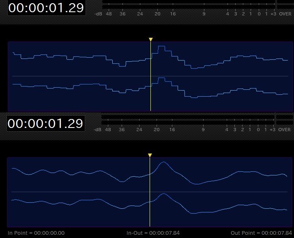The image size is (294, 238).
Task: Click lower channel peak in stepped waveform
Action: (x=161, y=78)
